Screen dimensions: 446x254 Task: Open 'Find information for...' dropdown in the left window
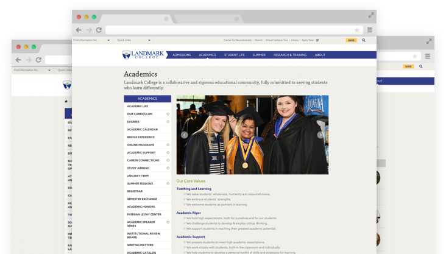[x=32, y=70]
